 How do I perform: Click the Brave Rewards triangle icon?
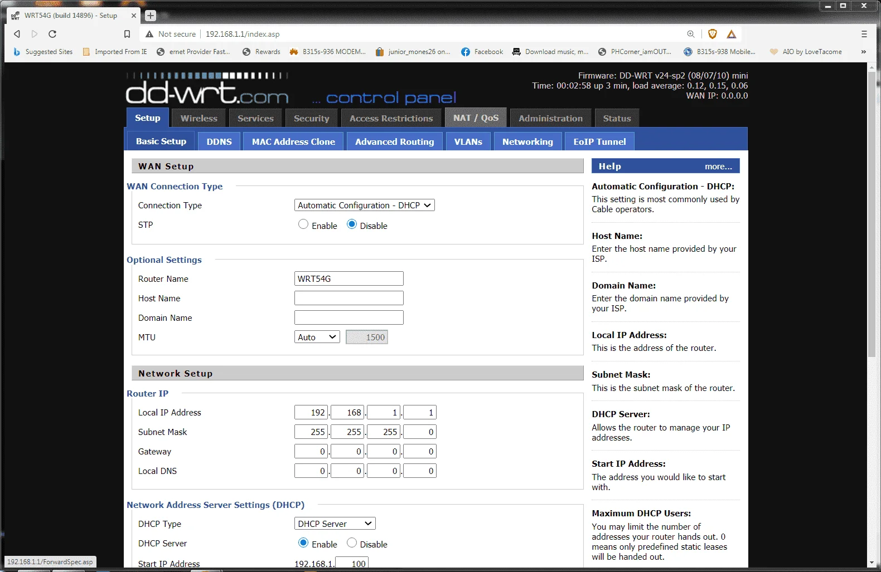click(732, 34)
